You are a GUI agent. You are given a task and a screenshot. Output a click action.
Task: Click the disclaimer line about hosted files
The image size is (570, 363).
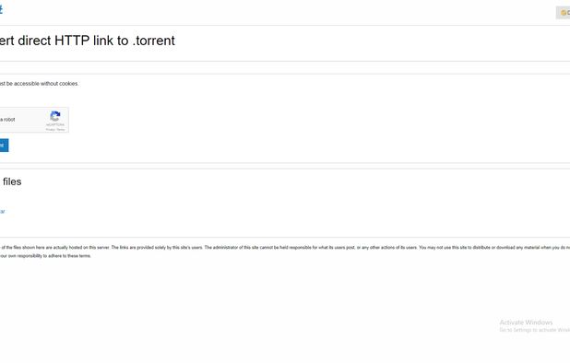tap(55, 248)
